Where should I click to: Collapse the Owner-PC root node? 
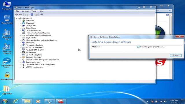click(17, 18)
